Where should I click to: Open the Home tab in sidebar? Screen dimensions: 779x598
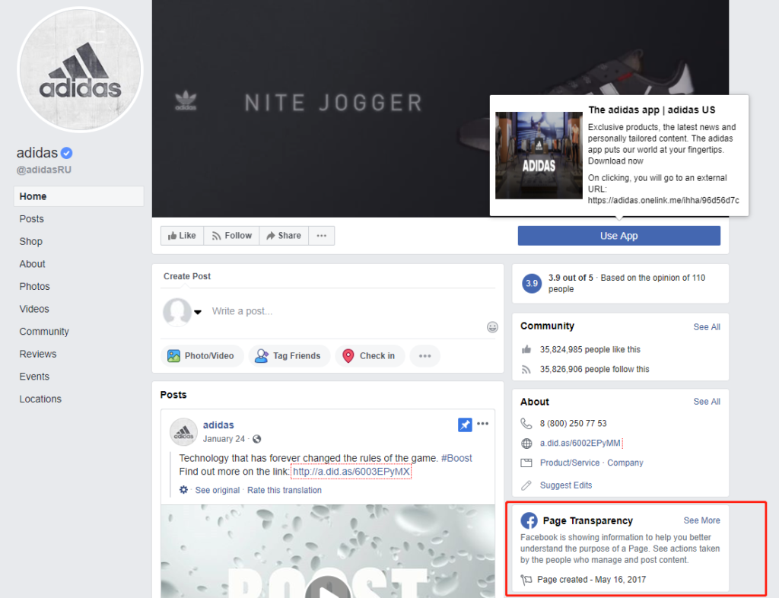pyautogui.click(x=79, y=196)
